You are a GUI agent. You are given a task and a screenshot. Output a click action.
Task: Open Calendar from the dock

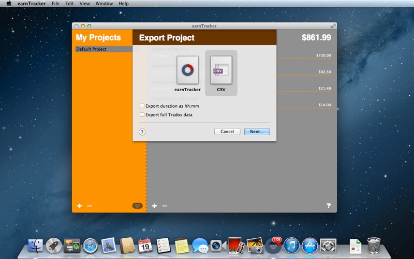145,246
